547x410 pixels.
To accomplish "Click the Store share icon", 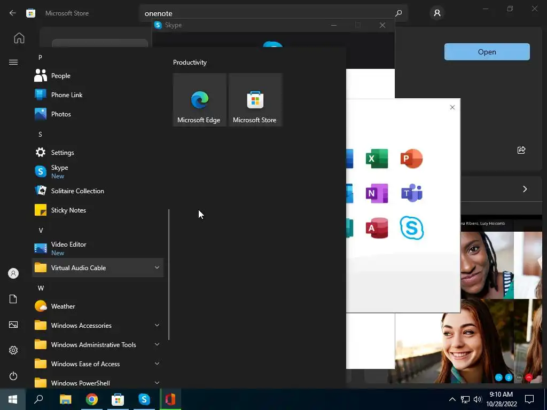I will pos(521,150).
